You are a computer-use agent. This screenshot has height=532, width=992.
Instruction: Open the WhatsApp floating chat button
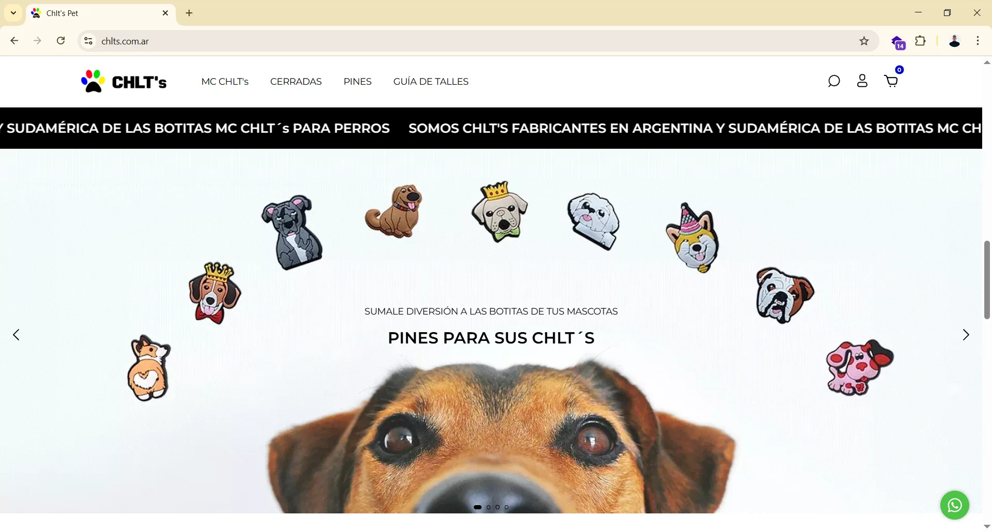point(955,505)
